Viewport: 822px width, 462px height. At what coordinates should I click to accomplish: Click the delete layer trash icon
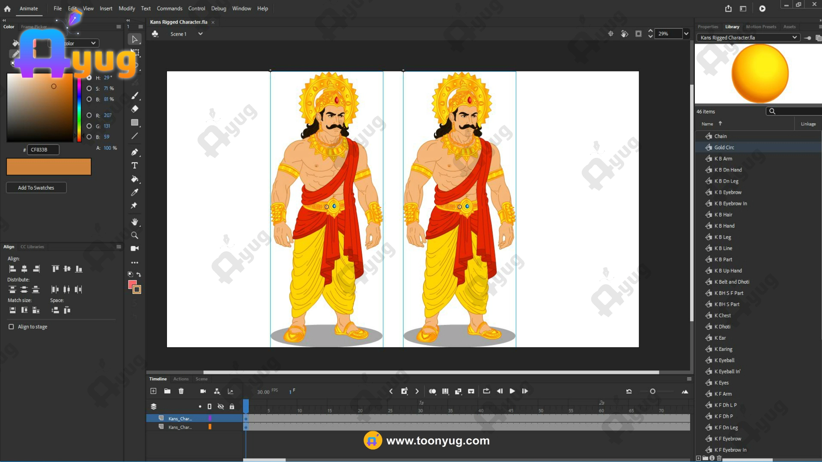point(181,391)
